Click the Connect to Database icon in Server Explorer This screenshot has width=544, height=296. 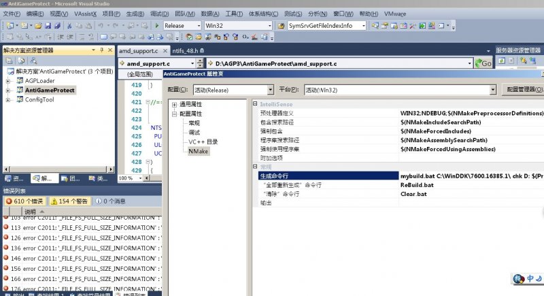click(523, 61)
